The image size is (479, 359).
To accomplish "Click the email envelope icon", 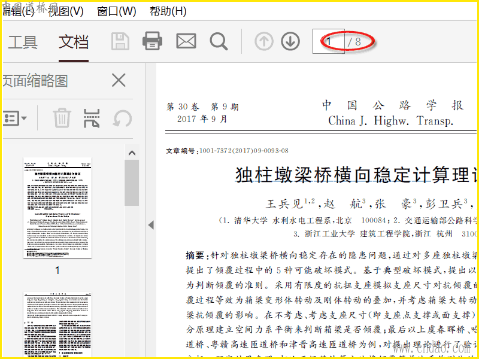I will point(186,41).
